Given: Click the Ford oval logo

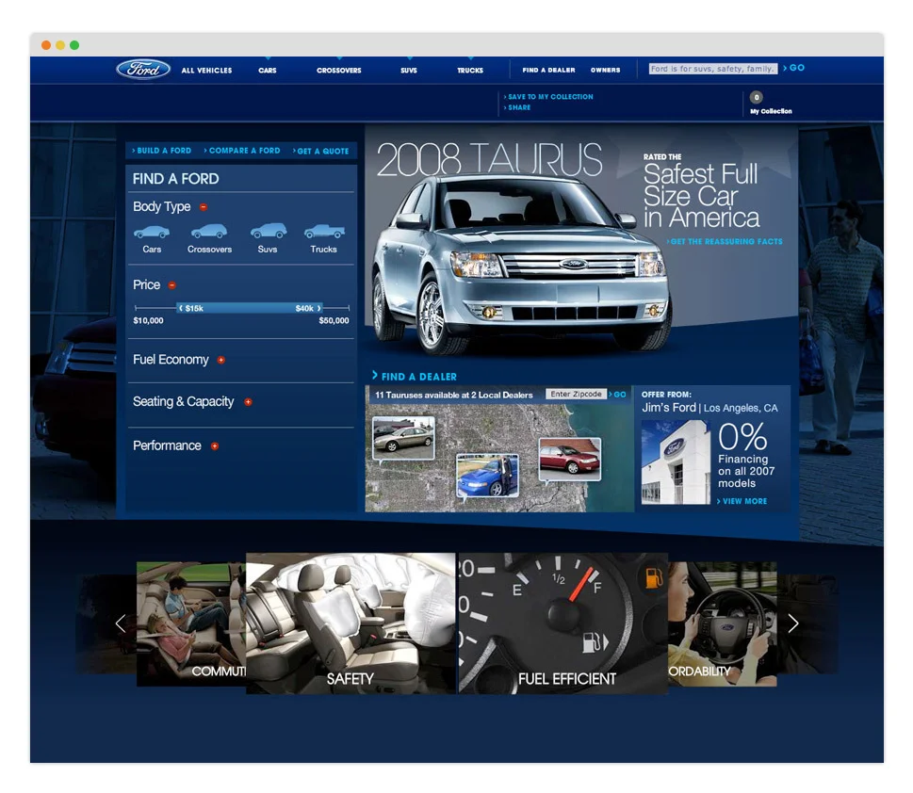Looking at the screenshot, I should pyautogui.click(x=143, y=70).
